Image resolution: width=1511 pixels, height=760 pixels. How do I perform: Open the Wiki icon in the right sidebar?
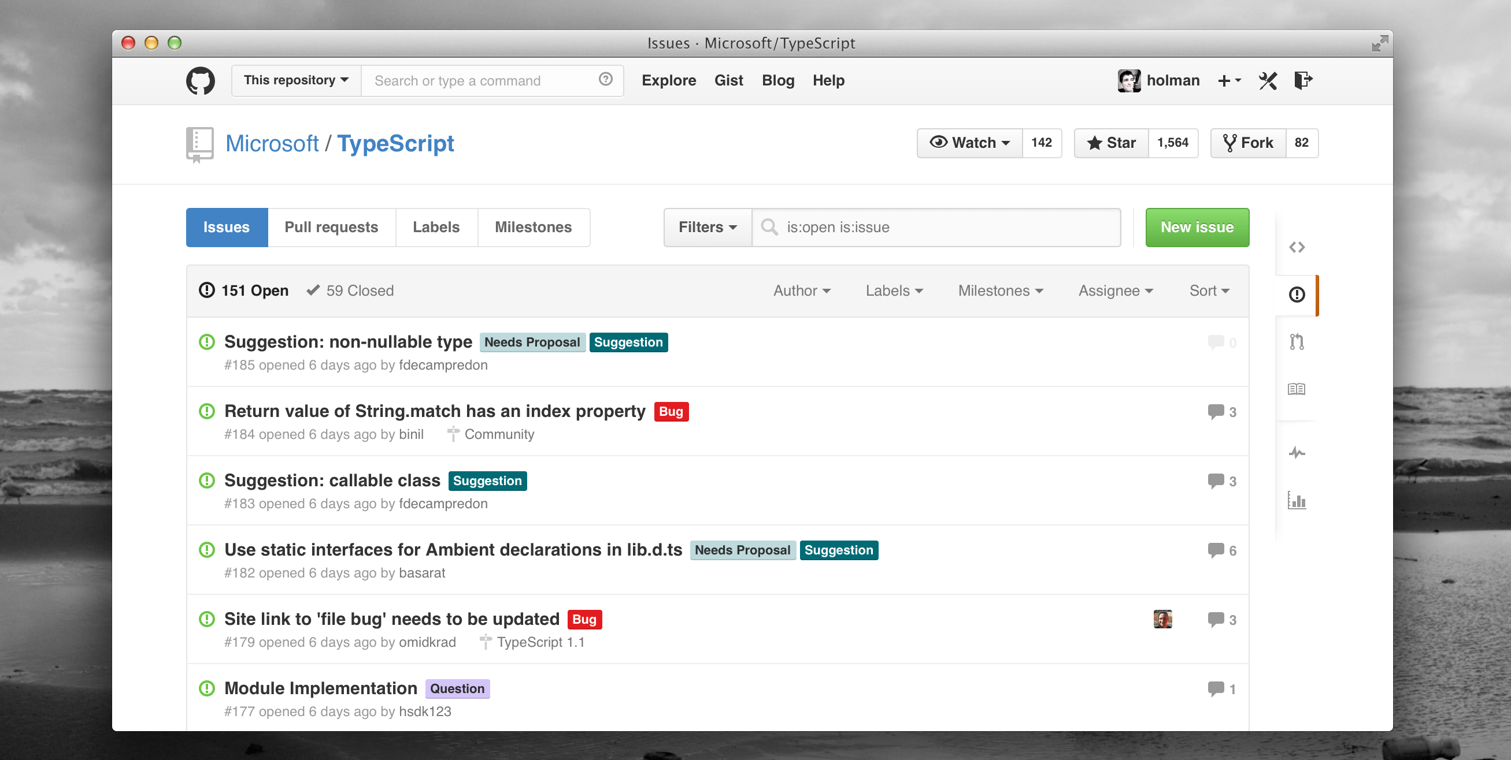[1298, 388]
